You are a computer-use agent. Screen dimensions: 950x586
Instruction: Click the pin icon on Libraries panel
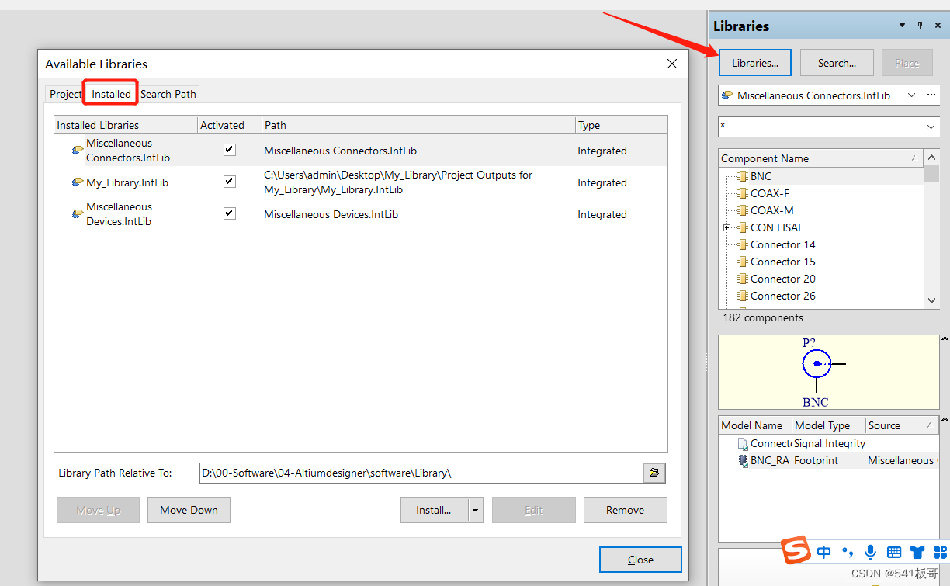(920, 26)
